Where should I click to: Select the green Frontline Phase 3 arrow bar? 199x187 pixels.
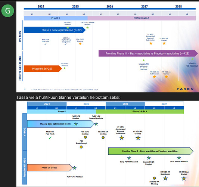pos(150,151)
